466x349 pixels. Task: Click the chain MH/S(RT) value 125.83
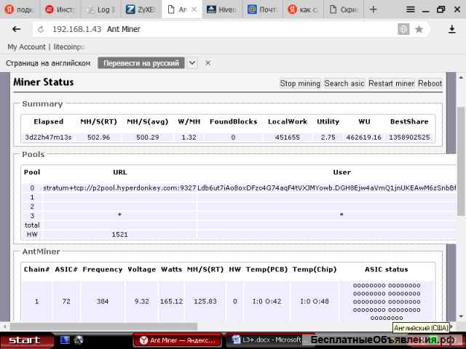205,302
